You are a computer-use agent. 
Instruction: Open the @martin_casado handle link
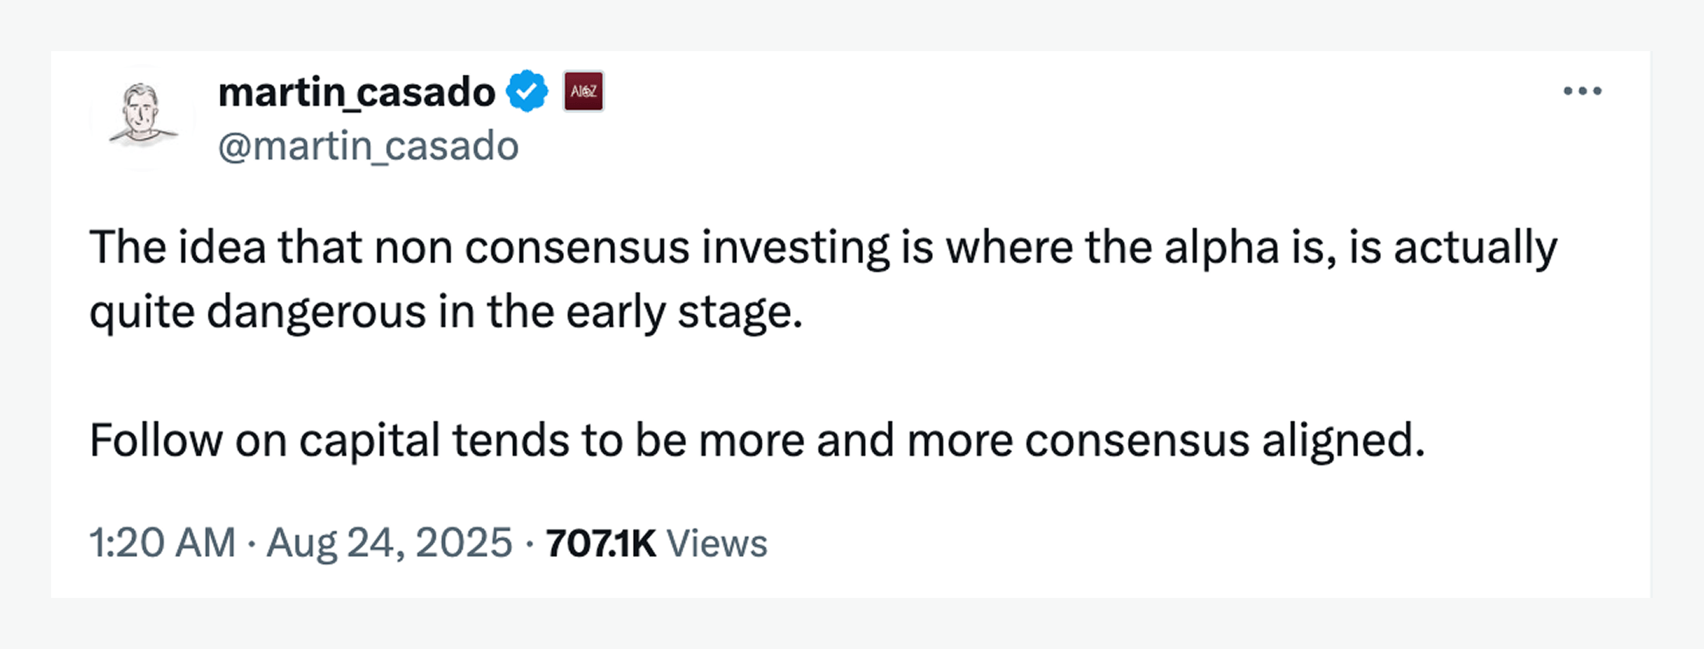pyautogui.click(x=368, y=146)
